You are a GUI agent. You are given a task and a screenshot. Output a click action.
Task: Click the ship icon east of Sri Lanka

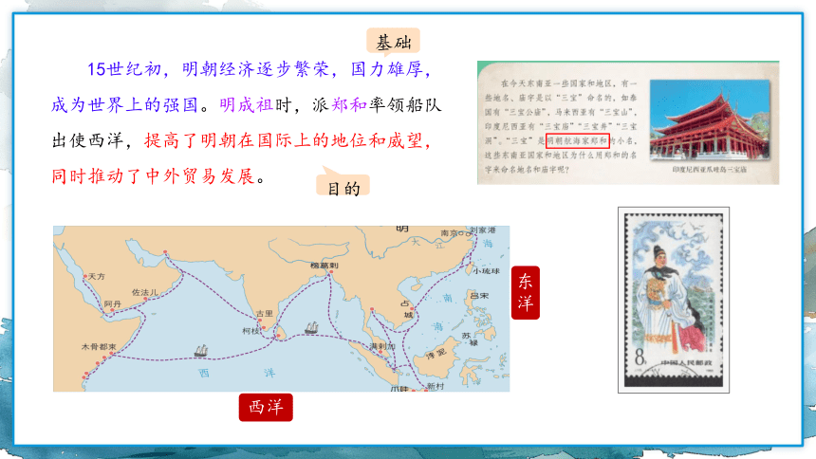(x=312, y=328)
